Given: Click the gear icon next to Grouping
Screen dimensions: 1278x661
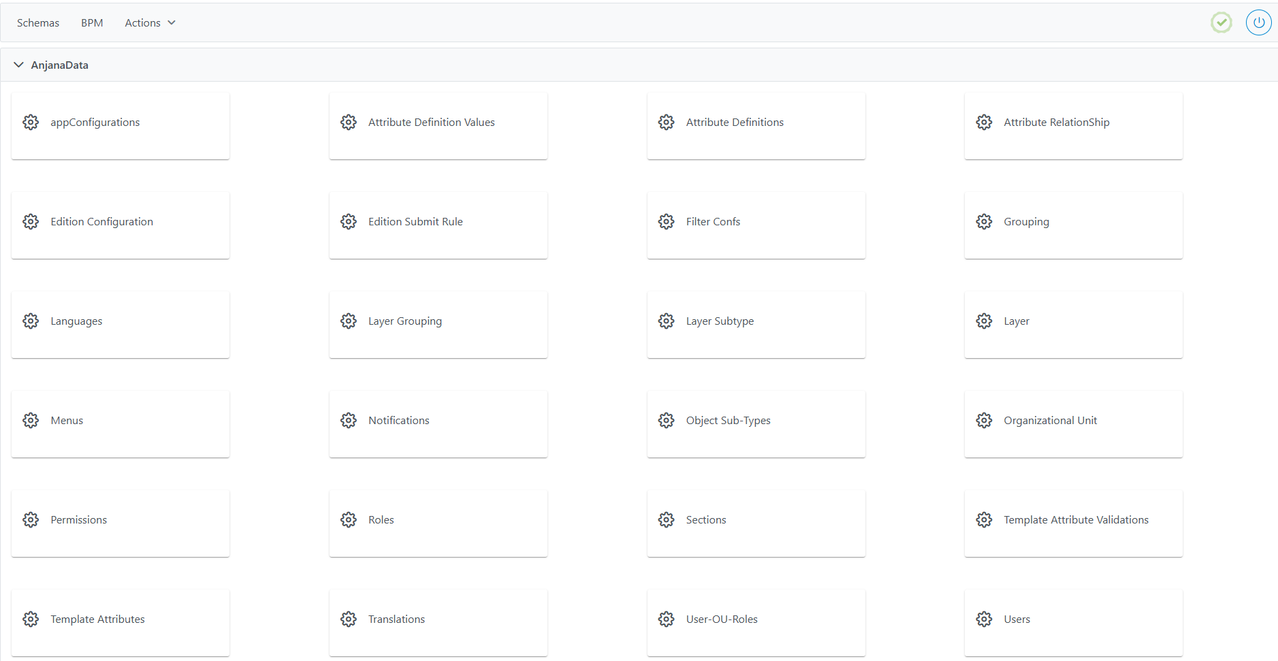Looking at the screenshot, I should (x=984, y=222).
